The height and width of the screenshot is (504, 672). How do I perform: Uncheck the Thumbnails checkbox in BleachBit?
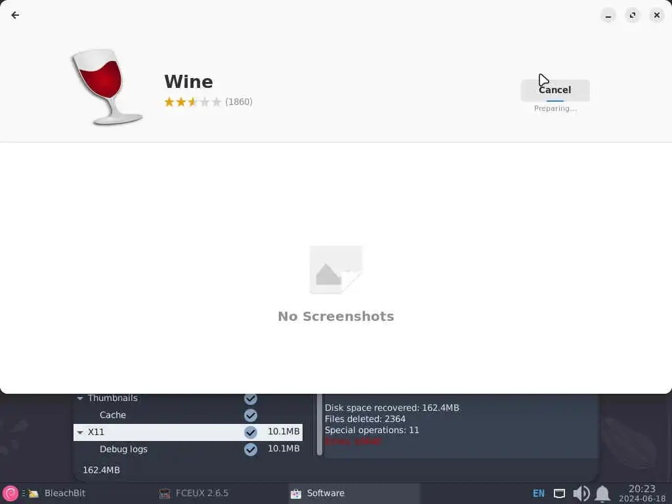click(x=251, y=398)
